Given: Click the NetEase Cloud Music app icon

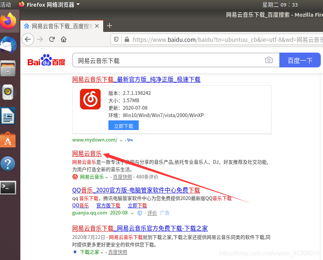Looking at the screenshot, I should pos(90,99).
